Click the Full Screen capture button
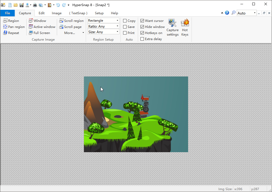This screenshot has height=192, width=272. 39,33
